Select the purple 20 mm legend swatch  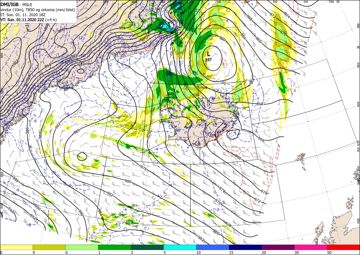tap(278, 247)
